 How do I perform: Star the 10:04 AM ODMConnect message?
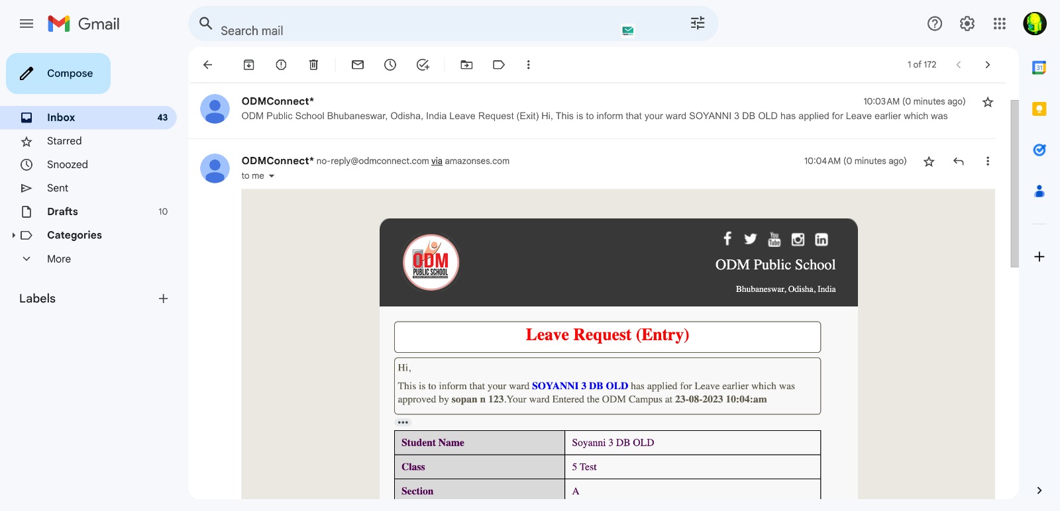point(929,162)
